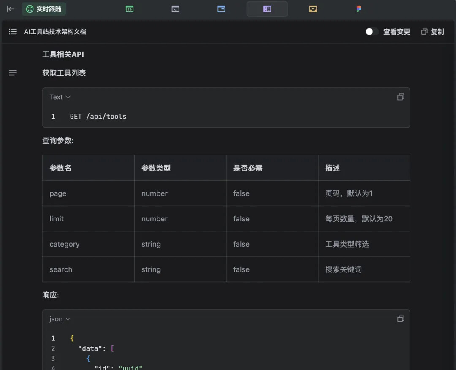This screenshot has width=456, height=370.
Task: Select the purple document view icon
Action: pyautogui.click(x=267, y=9)
